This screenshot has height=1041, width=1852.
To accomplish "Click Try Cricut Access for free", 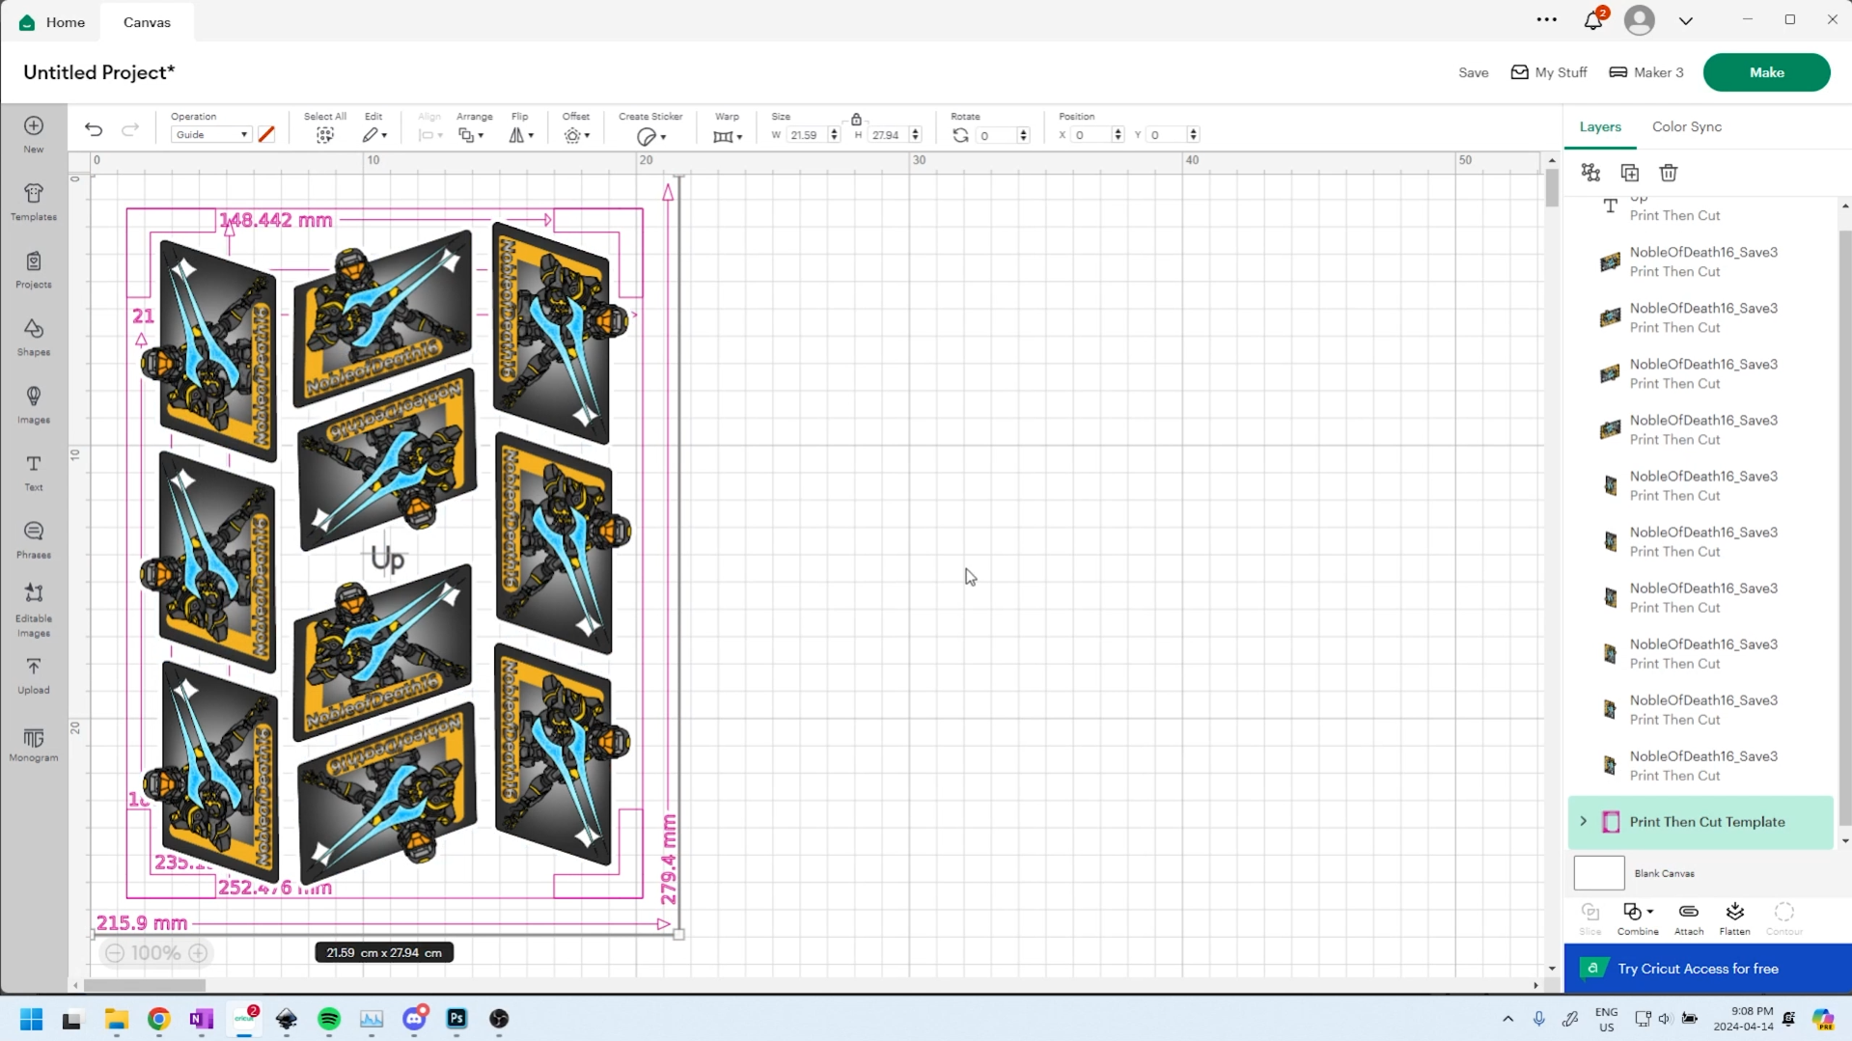I will [x=1707, y=969].
